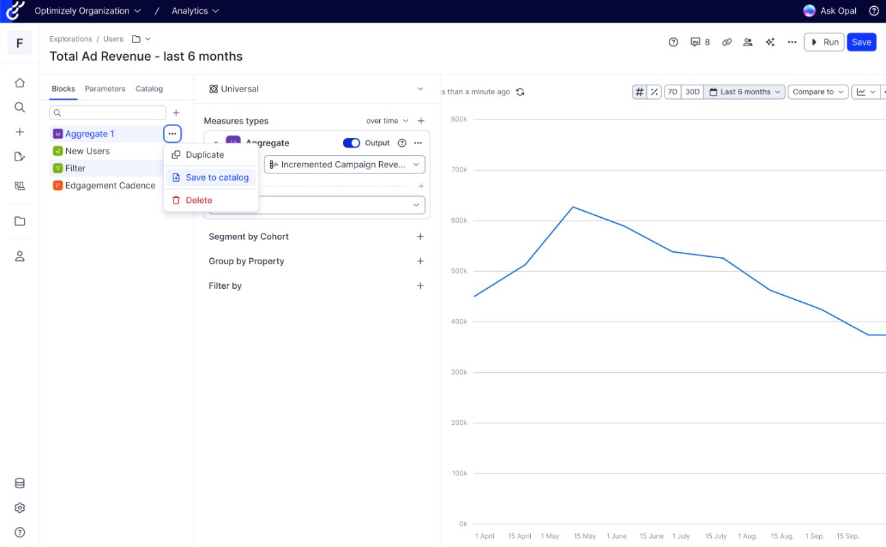Toggle the Aggregate Output switch off

click(x=351, y=143)
